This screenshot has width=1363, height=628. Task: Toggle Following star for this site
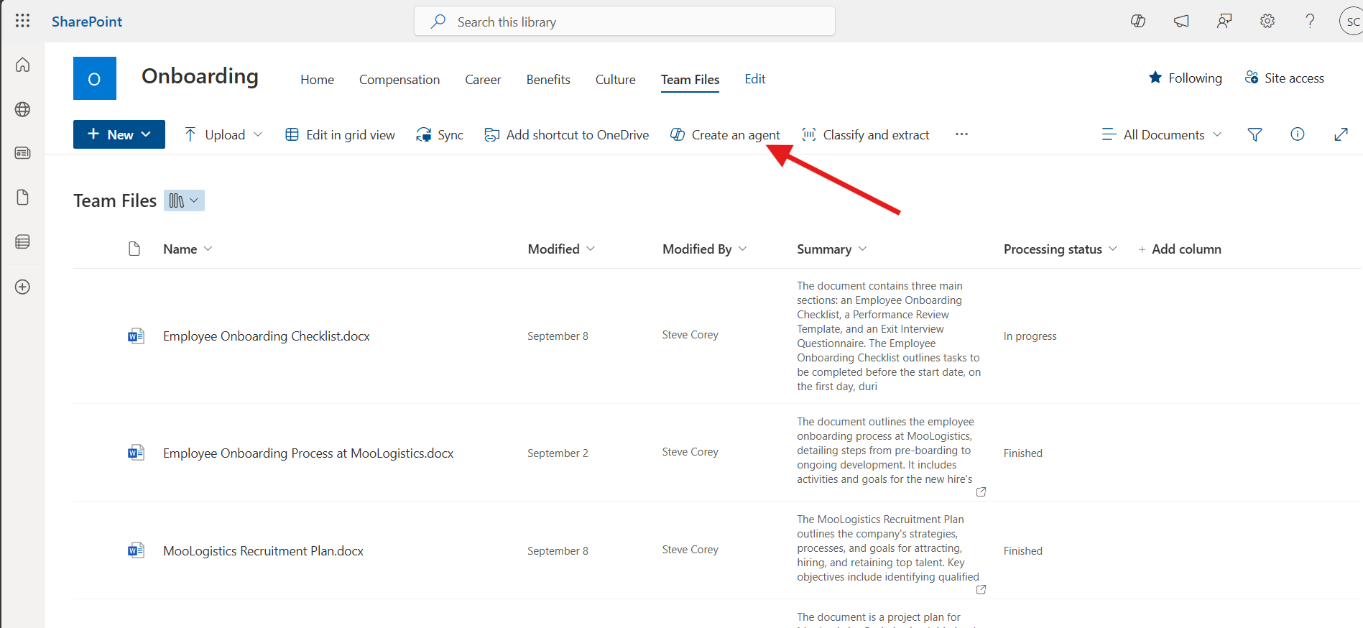(1186, 78)
